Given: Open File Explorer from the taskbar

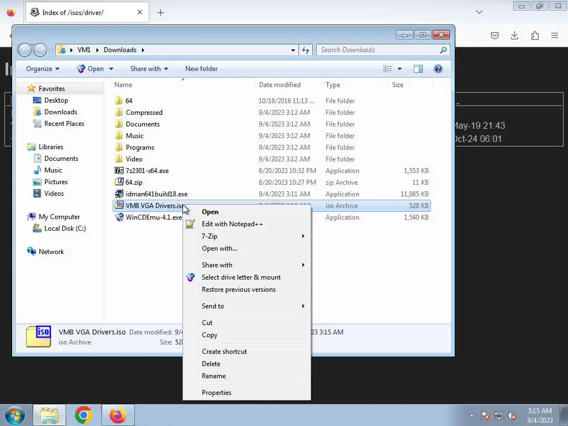Looking at the screenshot, I should point(49,415).
